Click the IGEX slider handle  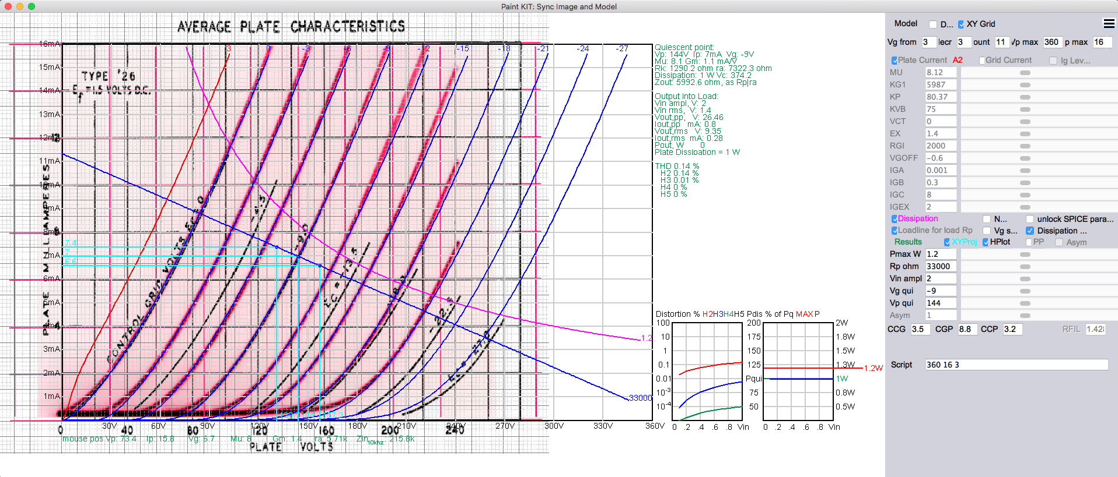(1025, 207)
